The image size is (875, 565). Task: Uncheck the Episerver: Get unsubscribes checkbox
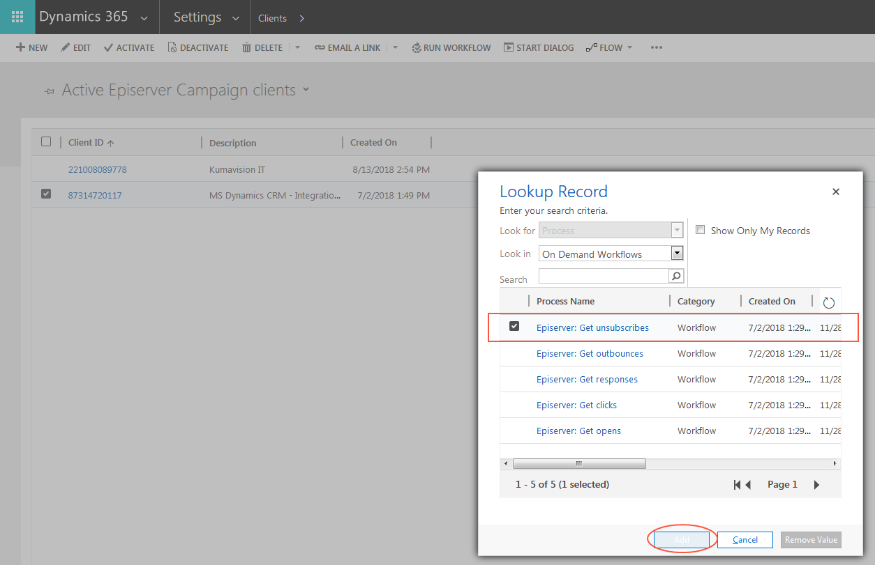[x=514, y=326]
